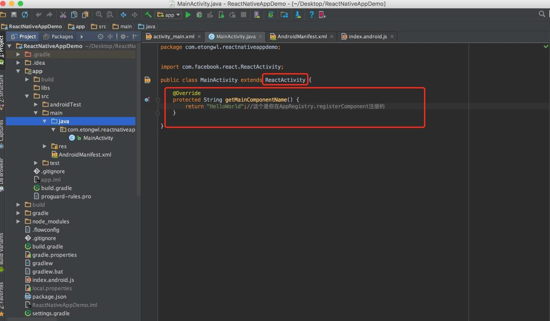Select package.json file in project tree
The image size is (550, 321).
coord(46,297)
